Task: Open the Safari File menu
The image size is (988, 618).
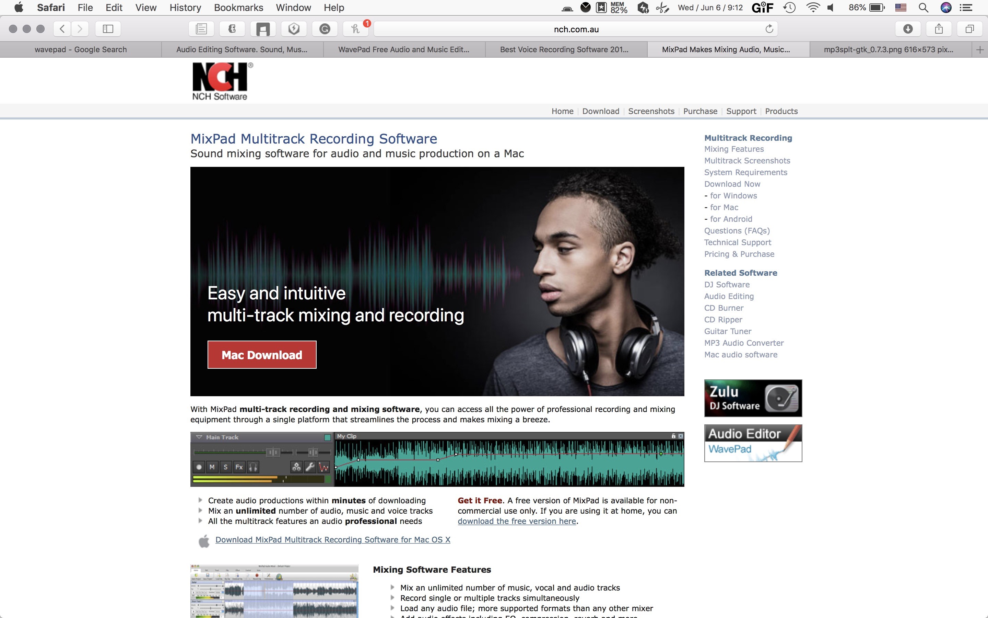Action: [85, 7]
